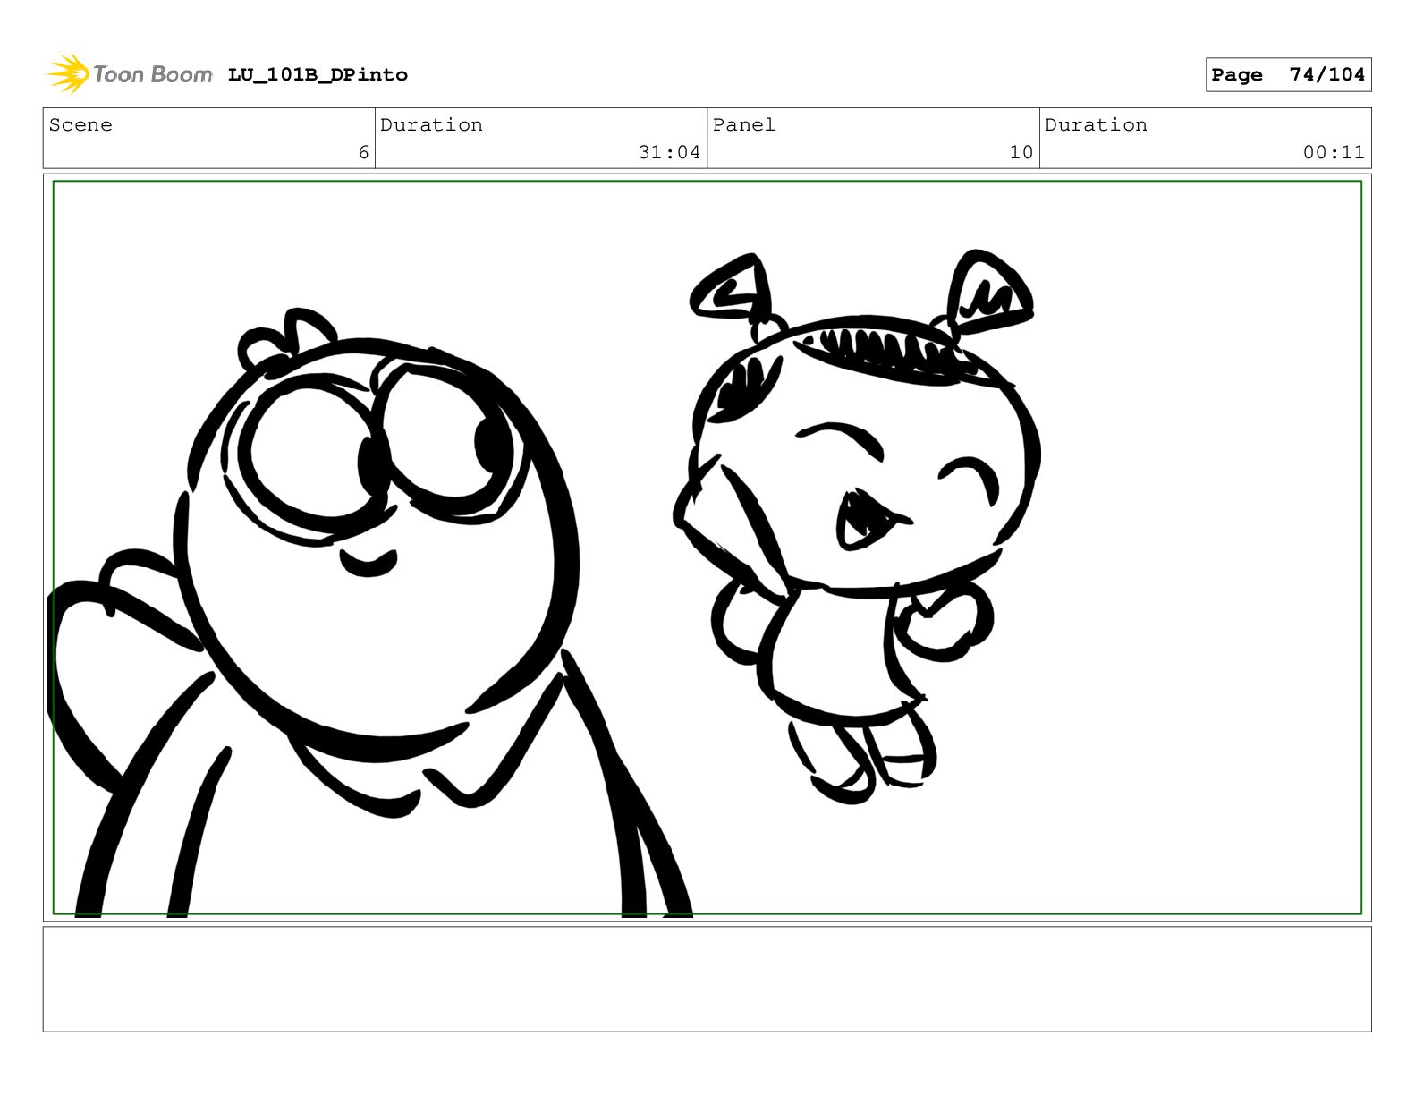Select the panel duration 00:11

(x=1334, y=152)
